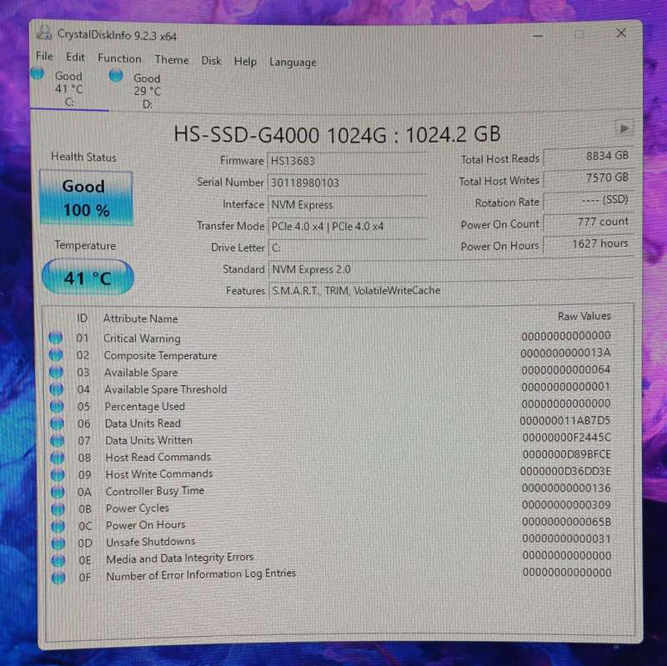Select the C: drive tab showing 41 °C
The image size is (667, 666).
coord(69,89)
